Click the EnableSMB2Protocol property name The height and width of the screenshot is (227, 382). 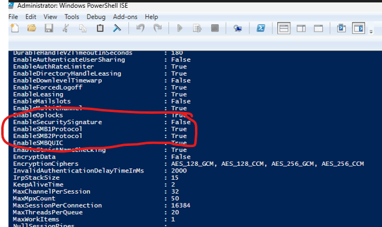tap(47, 136)
